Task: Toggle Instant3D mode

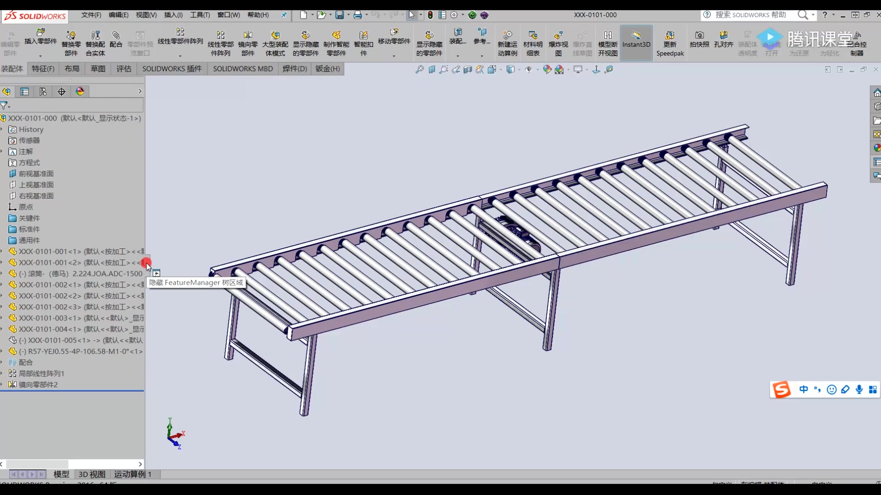Action: [x=636, y=43]
